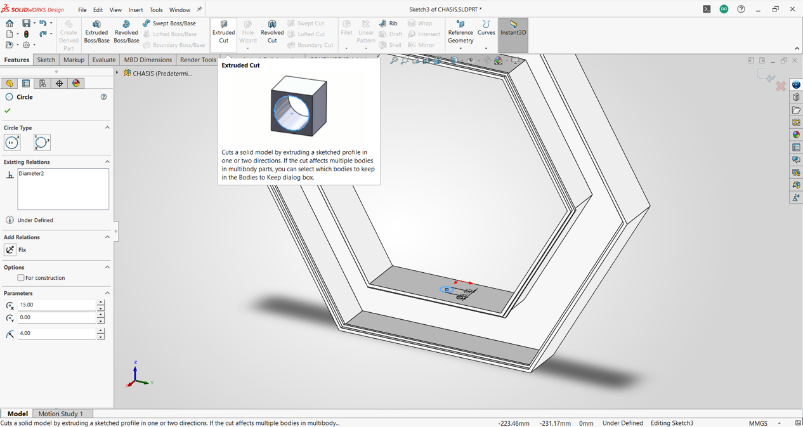Collapse the CommandManager ribbon chevron
The image size is (803, 427).
pyautogui.click(x=797, y=48)
